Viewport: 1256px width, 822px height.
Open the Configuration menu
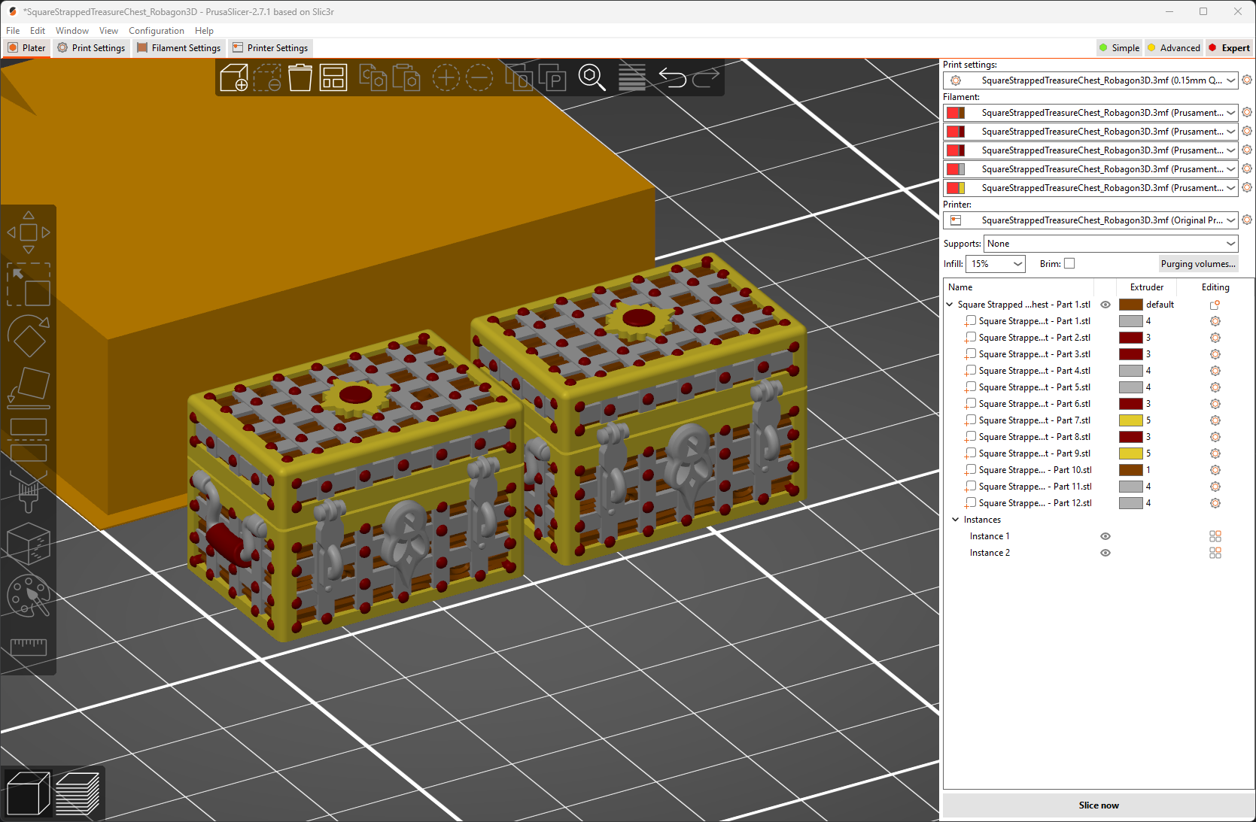pyautogui.click(x=157, y=31)
